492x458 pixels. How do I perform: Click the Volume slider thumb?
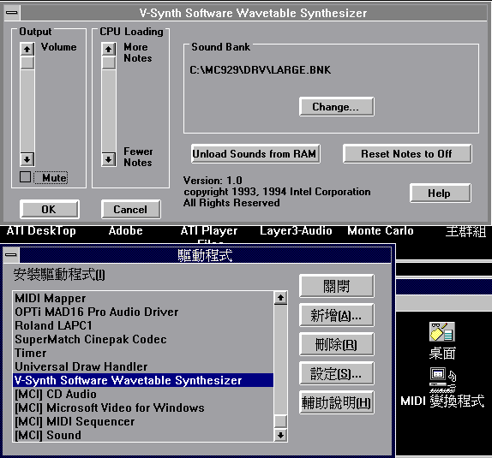tap(27, 62)
